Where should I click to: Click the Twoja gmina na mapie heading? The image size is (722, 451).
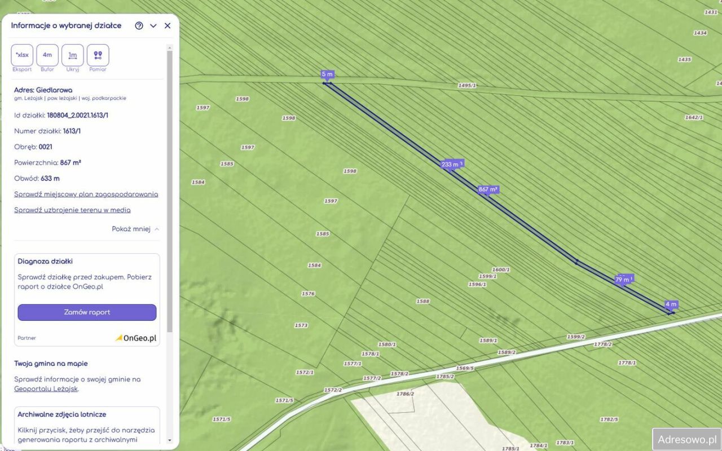(51, 364)
